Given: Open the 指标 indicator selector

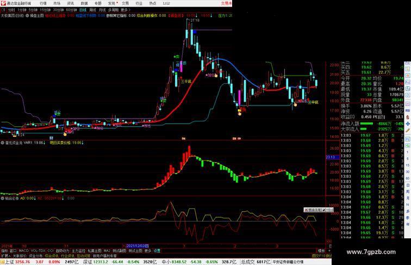Looking at the screenshot, I should coord(4,251).
